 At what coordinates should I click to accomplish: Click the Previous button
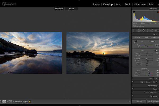coord(139,101)
